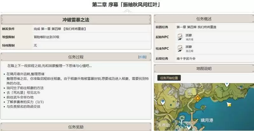254x131 pixels.
Task: Click the 任务开始位置 button
Action: tap(169, 78)
